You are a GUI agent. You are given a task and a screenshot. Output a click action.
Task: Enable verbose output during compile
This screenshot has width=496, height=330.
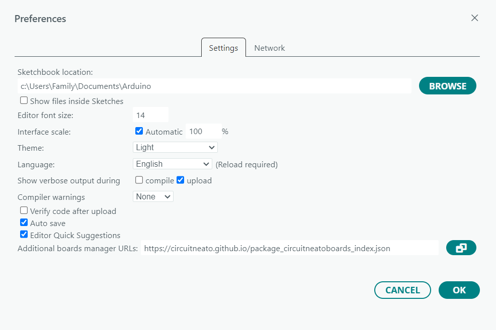[x=139, y=180]
